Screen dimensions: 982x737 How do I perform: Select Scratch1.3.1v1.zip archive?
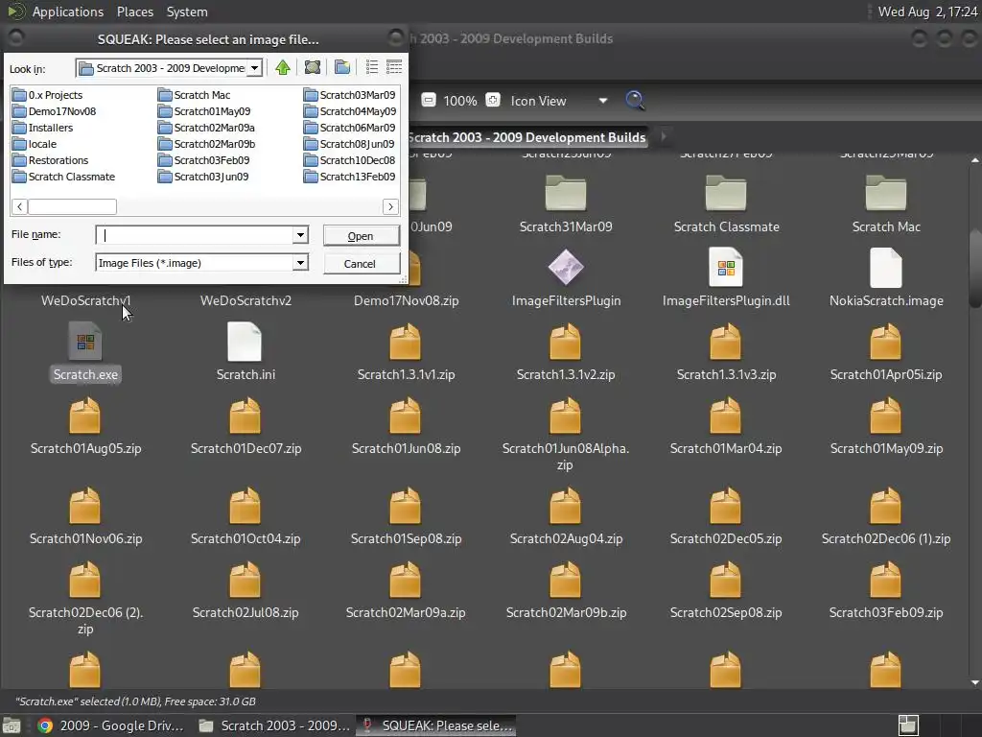(406, 351)
